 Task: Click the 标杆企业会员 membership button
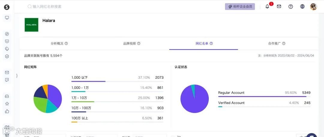click(240, 7)
